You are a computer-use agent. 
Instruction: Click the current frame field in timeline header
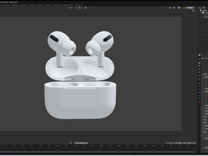170,143
